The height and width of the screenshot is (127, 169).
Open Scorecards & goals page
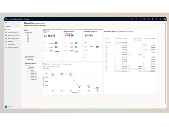tap(13, 47)
